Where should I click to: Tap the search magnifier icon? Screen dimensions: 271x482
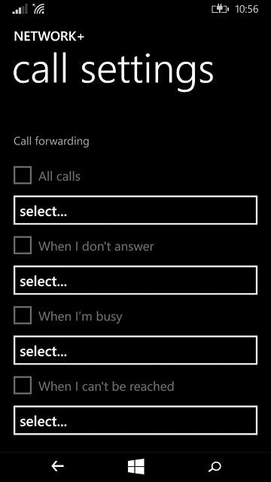pos(215,467)
